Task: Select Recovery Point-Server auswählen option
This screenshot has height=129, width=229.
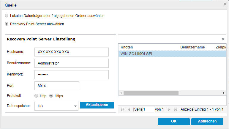Action: [x=7, y=24]
